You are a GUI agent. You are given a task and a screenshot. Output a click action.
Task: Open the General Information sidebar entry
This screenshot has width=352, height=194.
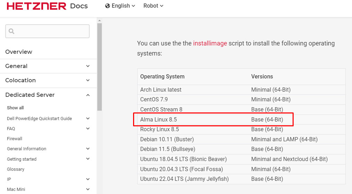click(26, 149)
